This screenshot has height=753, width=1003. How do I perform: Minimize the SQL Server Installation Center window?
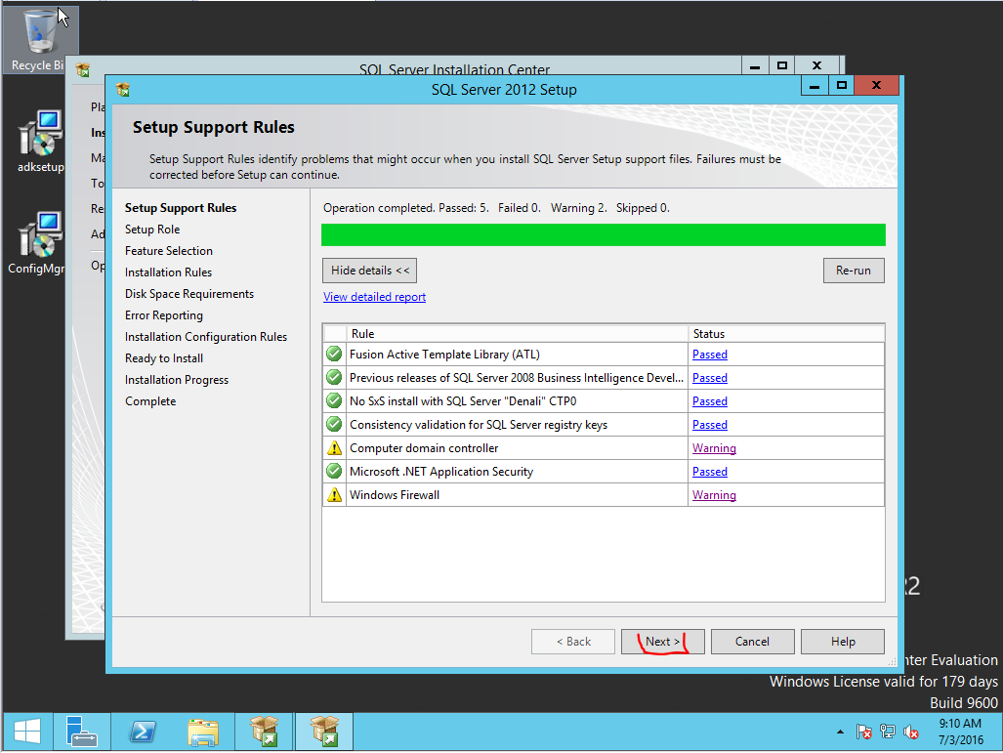[x=755, y=65]
